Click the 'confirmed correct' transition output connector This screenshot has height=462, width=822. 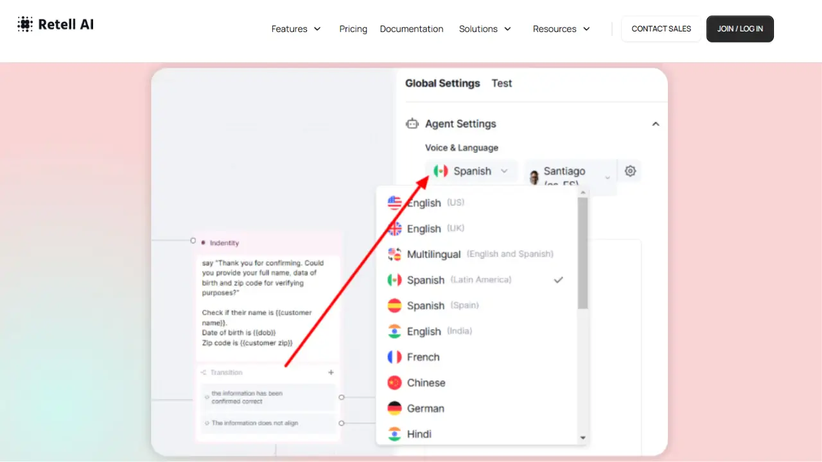point(342,397)
